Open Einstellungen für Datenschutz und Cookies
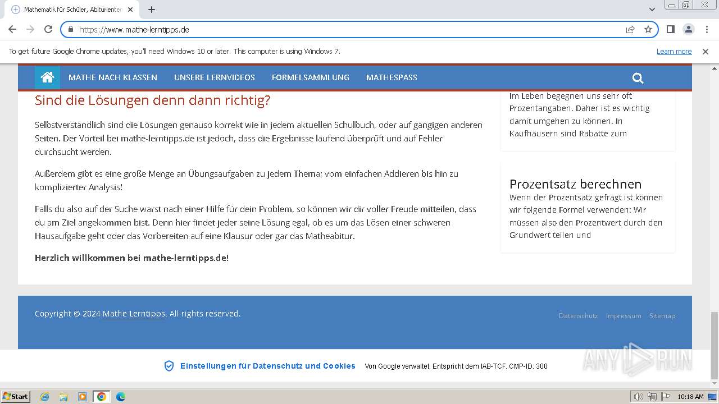The height and width of the screenshot is (404, 719). point(268,366)
